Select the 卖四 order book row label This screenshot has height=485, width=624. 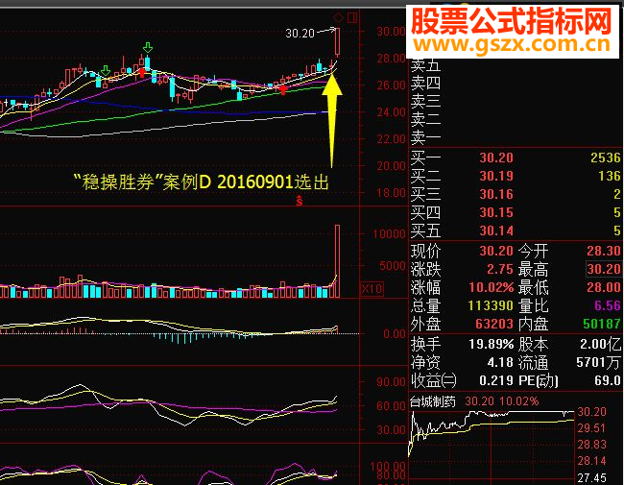425,84
